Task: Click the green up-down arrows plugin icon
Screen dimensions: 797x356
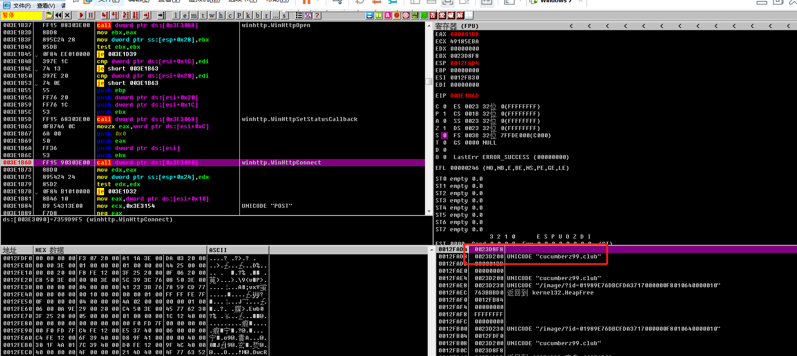Action: (x=379, y=15)
